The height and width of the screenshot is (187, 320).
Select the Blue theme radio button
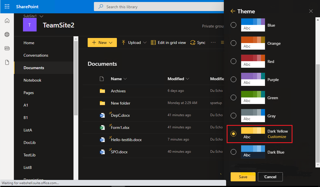click(x=233, y=25)
